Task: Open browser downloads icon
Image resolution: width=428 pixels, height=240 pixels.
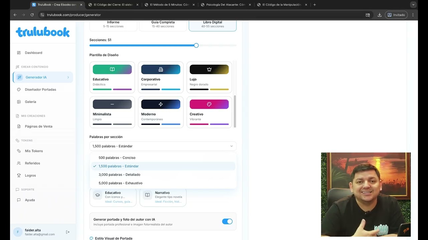Action: 380,15
